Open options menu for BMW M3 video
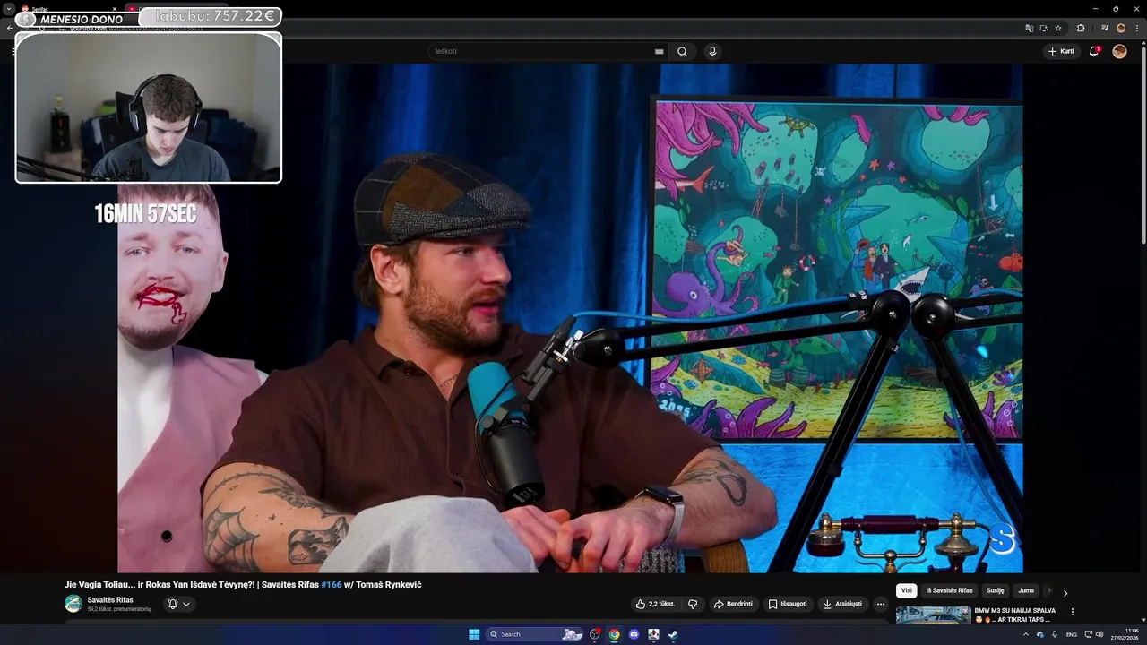The height and width of the screenshot is (645, 1147). pos(1073,612)
